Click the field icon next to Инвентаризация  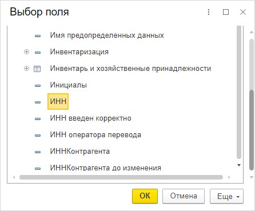click(38, 53)
